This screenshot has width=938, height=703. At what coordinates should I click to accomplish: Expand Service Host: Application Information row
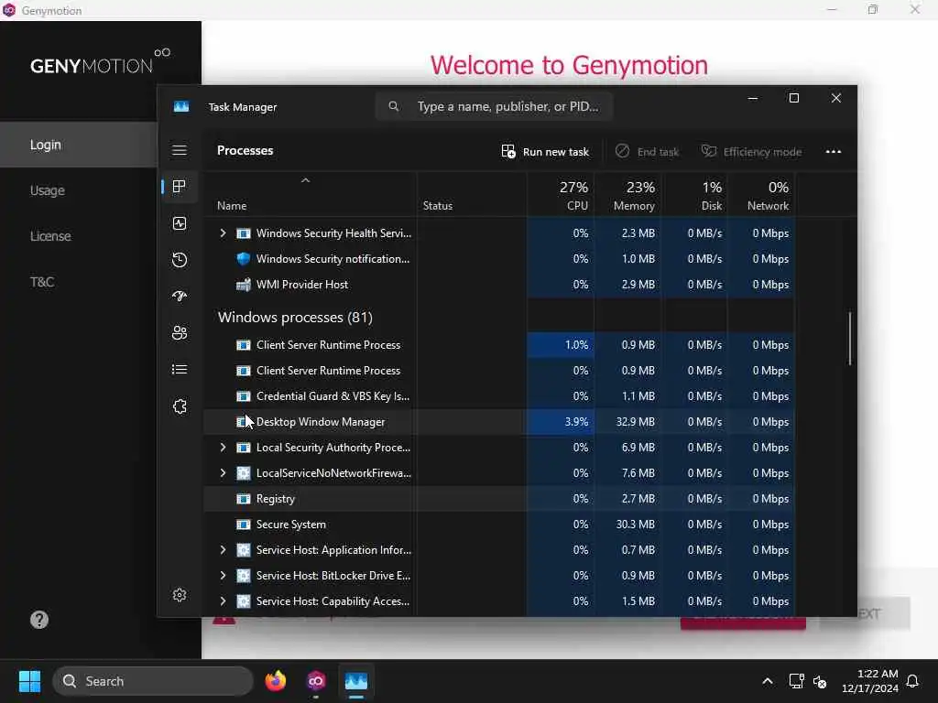click(223, 550)
